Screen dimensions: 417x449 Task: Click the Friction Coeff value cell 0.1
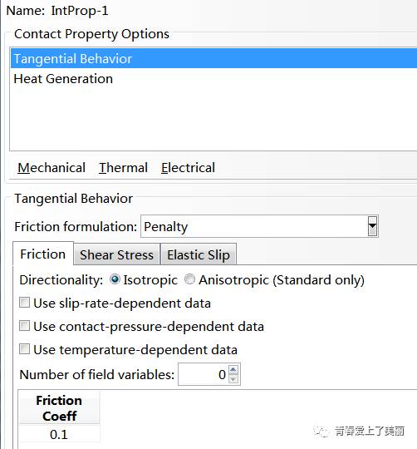59,434
